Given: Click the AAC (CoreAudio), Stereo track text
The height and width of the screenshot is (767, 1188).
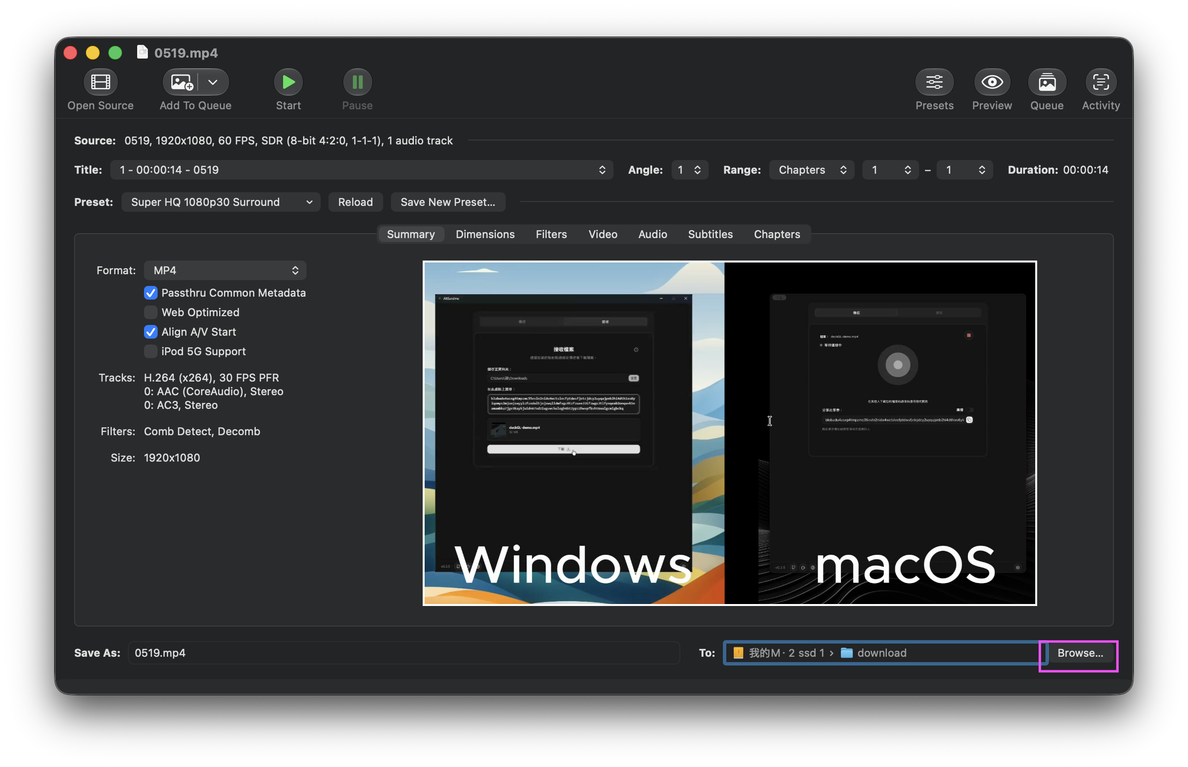Looking at the screenshot, I should [213, 391].
